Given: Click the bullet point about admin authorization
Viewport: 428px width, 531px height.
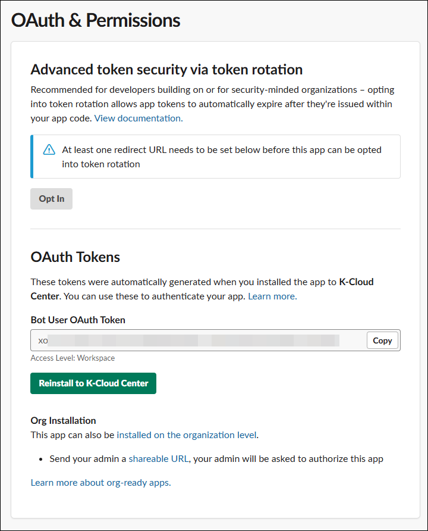Looking at the screenshot, I should (256, 458).
